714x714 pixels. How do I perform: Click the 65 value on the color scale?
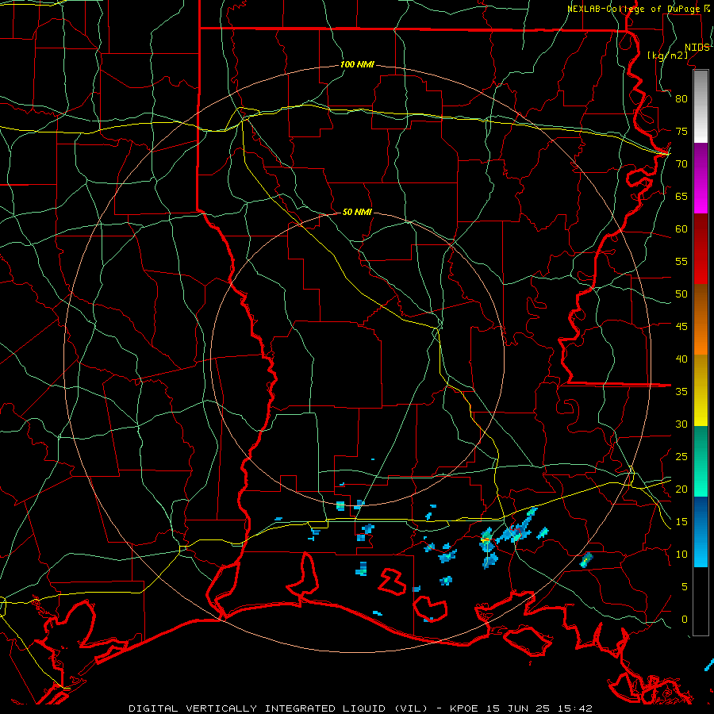pos(681,197)
